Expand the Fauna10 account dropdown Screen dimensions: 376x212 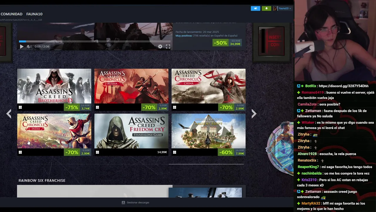click(285, 8)
